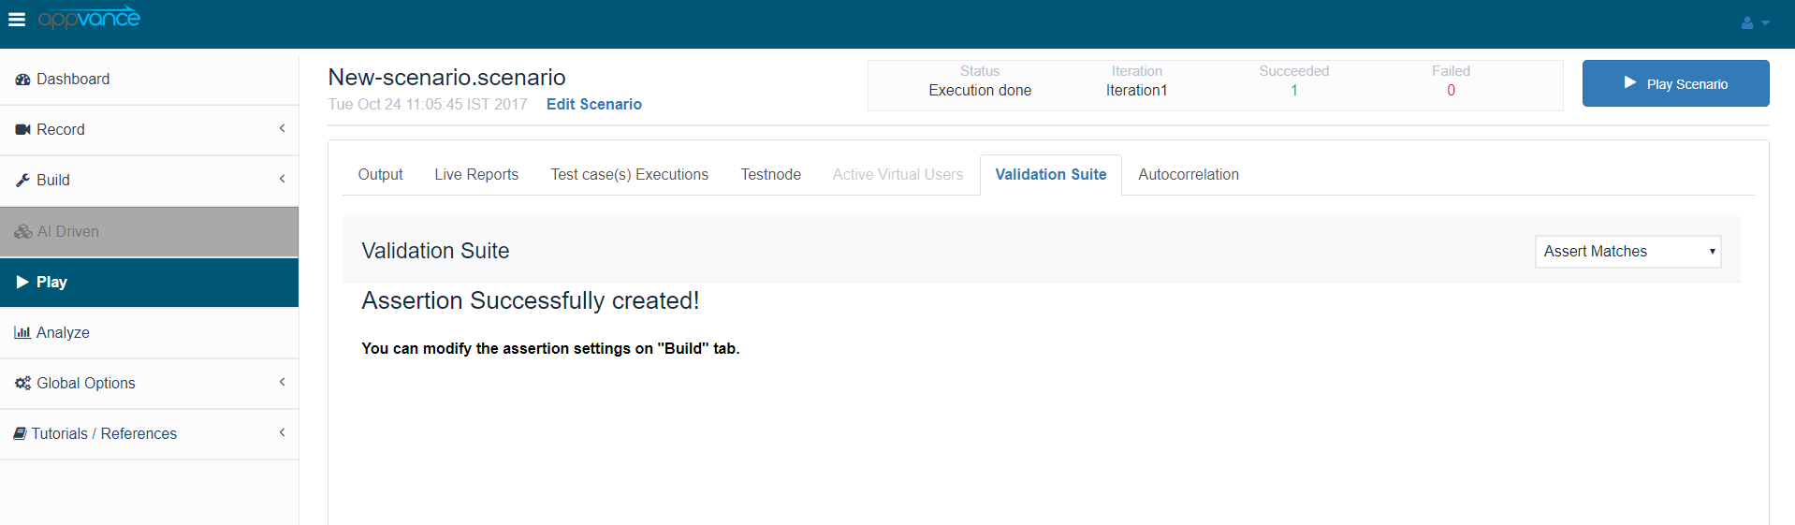Switch to the Live Reports tab
The width and height of the screenshot is (1795, 525).
pyautogui.click(x=476, y=175)
